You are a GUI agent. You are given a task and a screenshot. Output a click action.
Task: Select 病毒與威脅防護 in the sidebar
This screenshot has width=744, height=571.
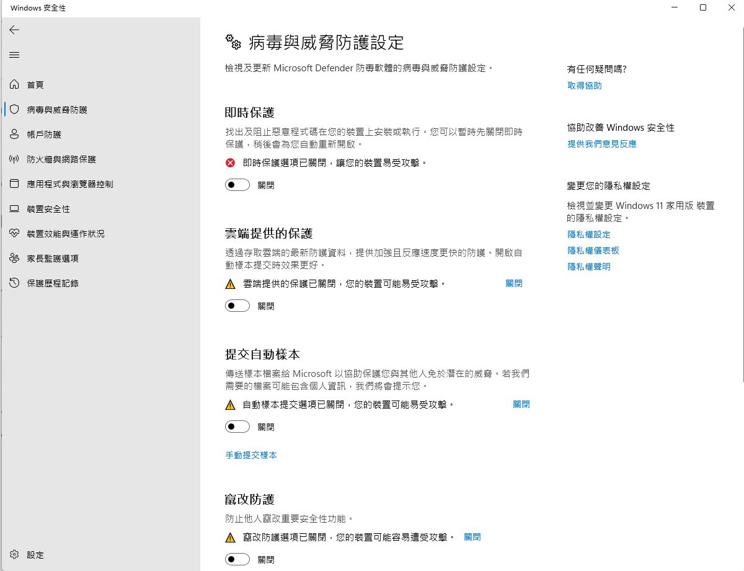pyautogui.click(x=100, y=110)
